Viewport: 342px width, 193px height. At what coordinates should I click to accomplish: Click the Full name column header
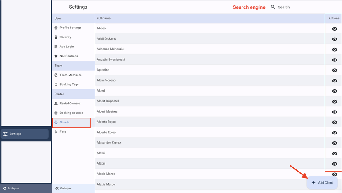[104, 18]
